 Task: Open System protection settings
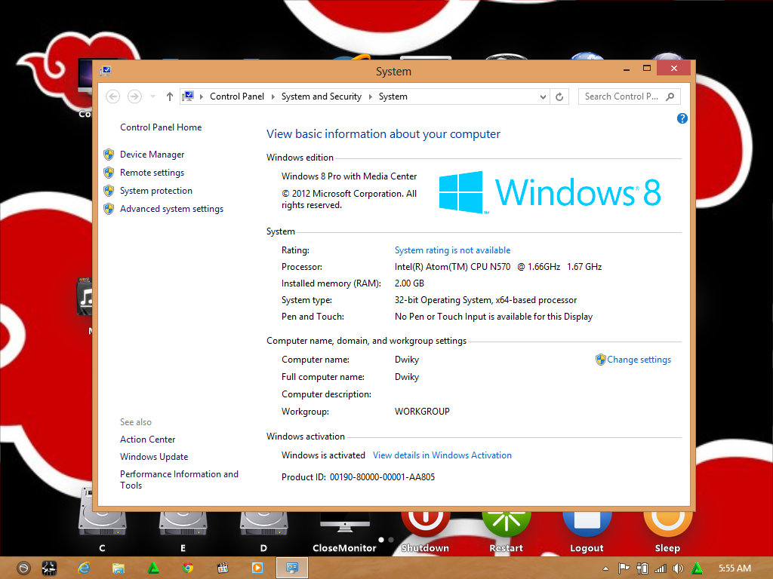156,190
